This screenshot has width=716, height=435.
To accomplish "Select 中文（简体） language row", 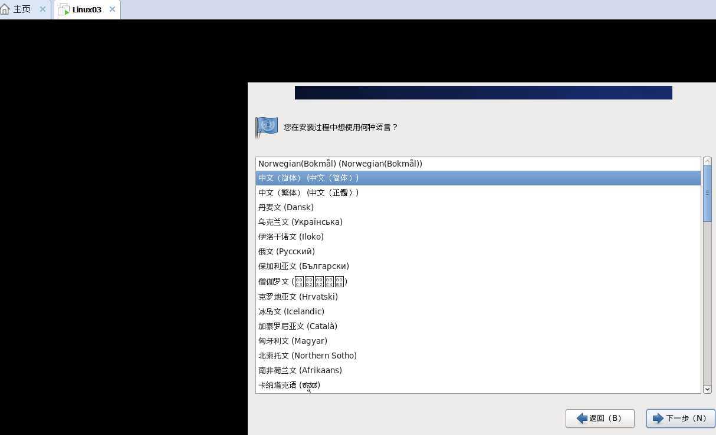I will (x=478, y=178).
